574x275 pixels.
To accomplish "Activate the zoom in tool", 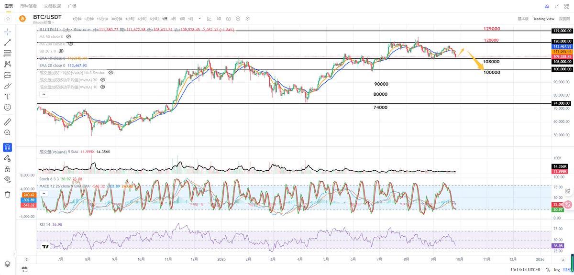I will click(x=8, y=132).
